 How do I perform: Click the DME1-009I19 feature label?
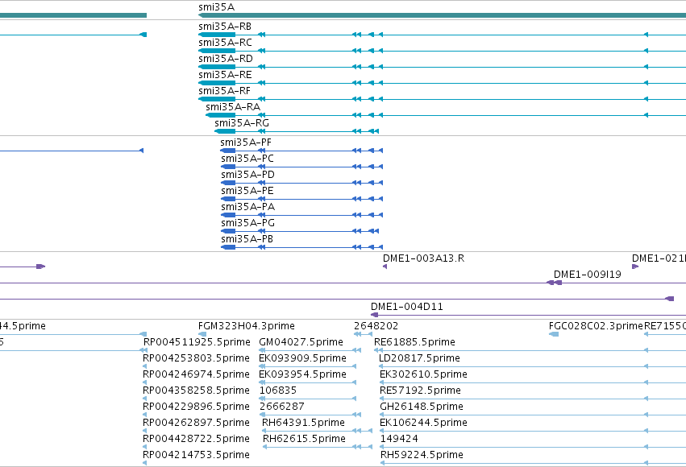588,275
